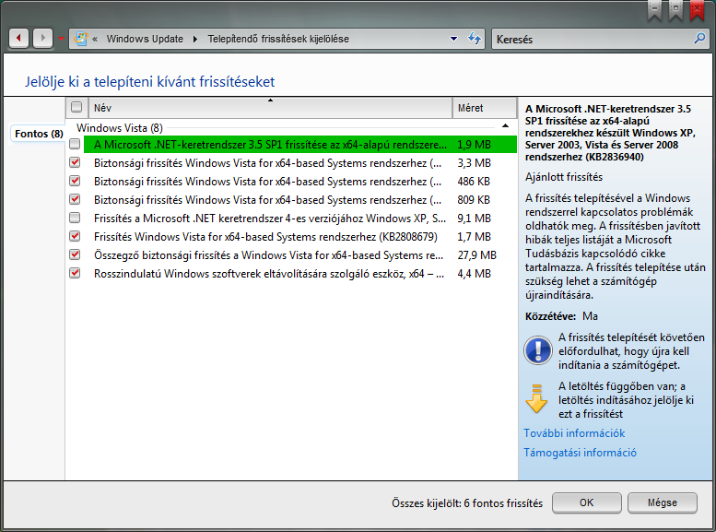Viewport: 716px width, 532px height.
Task: Check the .NET keretrendszer 4-es update checkbox
Action: (75, 218)
